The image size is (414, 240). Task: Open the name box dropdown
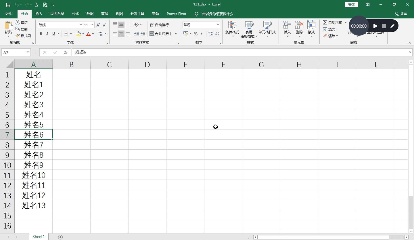28,52
